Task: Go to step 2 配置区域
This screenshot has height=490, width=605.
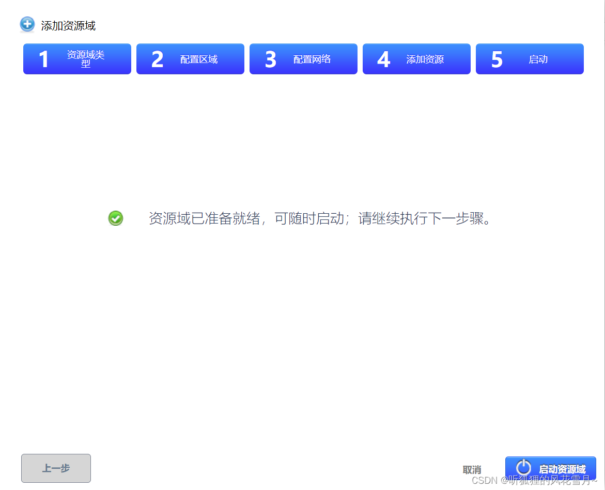Action: [190, 59]
